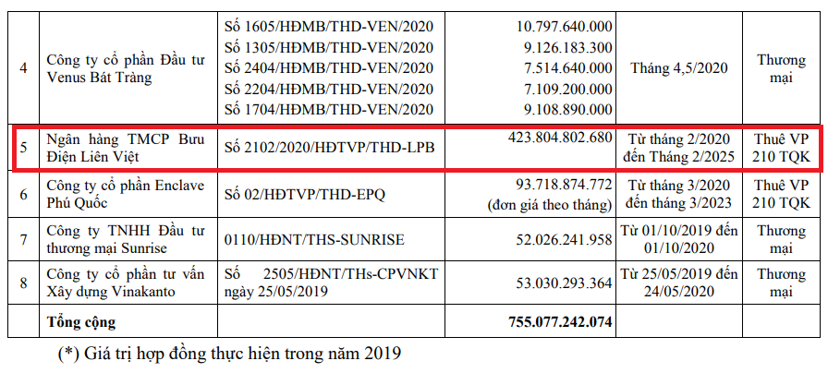Click row number 6
Image resolution: width=828 pixels, height=373 pixels.
(x=23, y=194)
